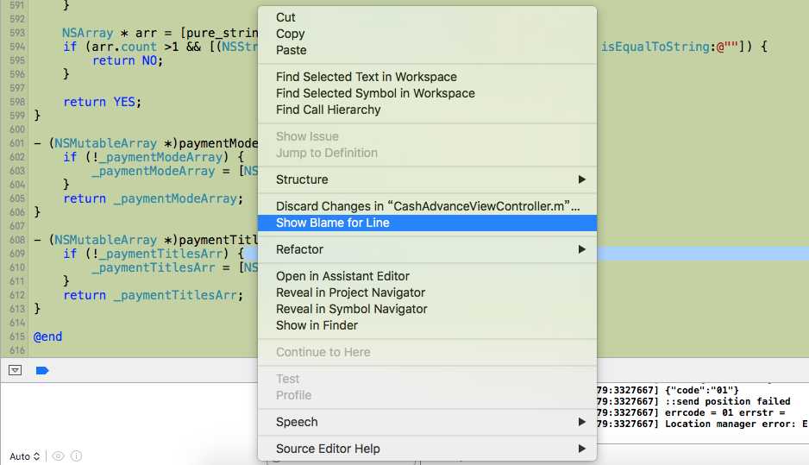Screen dimensions: 809x465
Task: Choose Open in Assistant Editor
Action: click(342, 276)
